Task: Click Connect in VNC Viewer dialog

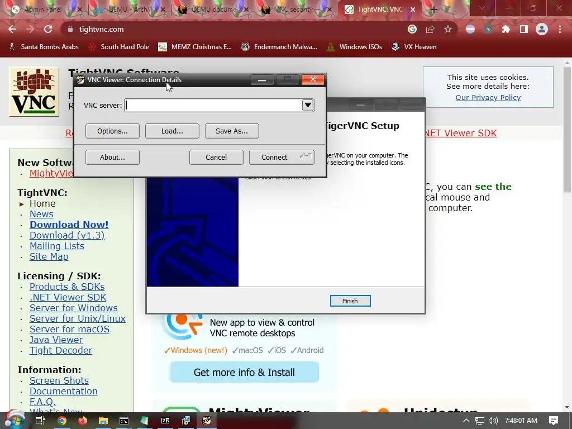Action: coord(282,157)
